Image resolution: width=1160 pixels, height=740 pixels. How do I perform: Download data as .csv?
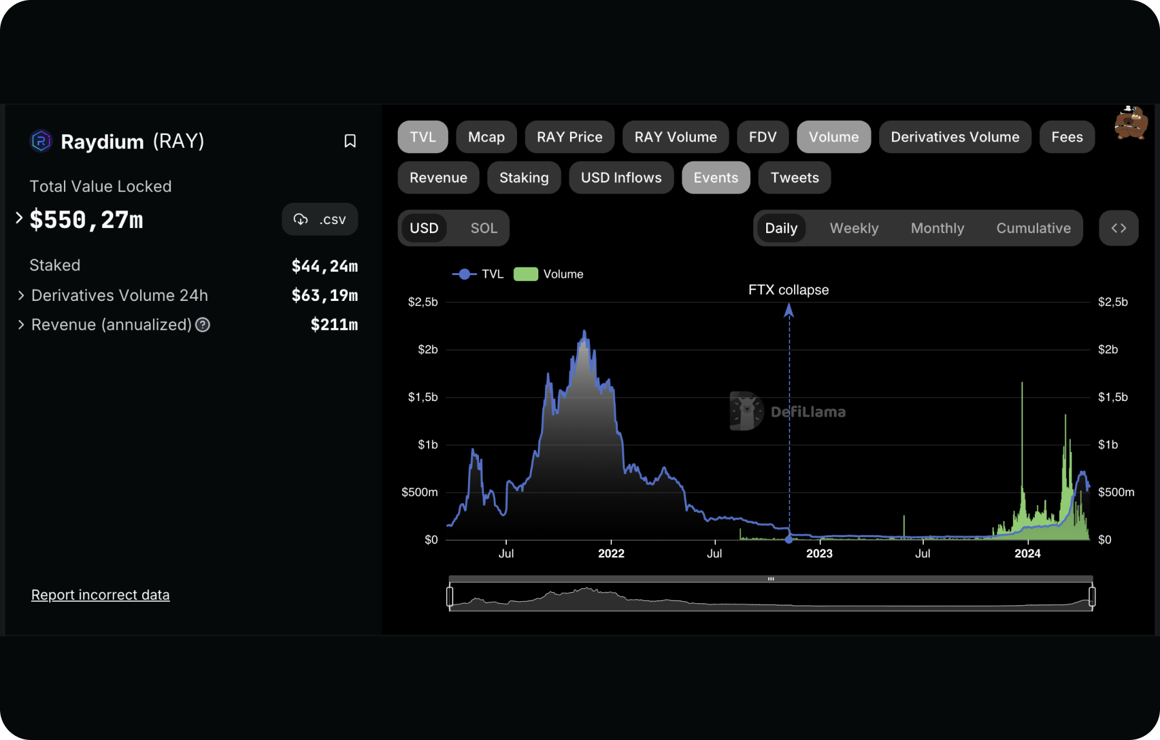pyautogui.click(x=320, y=220)
